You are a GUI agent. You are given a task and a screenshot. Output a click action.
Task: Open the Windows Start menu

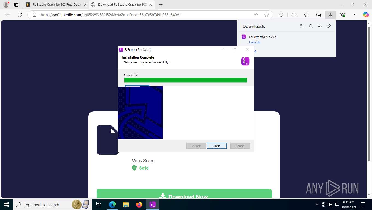click(x=7, y=205)
